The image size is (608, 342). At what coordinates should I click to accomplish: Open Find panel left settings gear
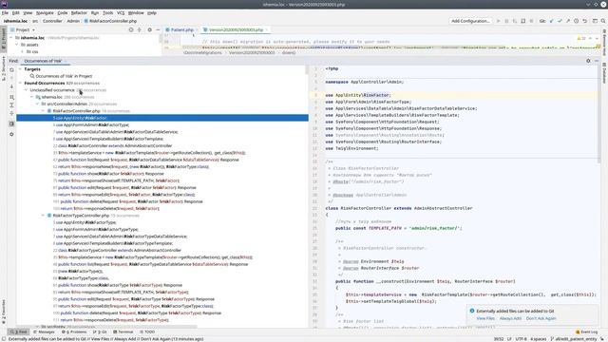pos(11,134)
